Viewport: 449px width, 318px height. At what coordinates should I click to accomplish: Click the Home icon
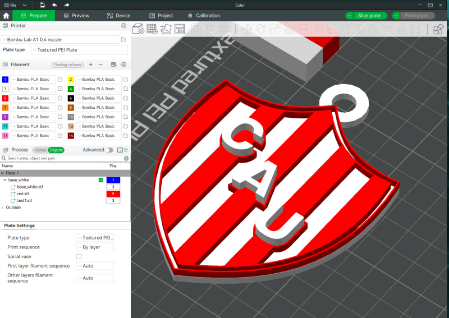[6, 16]
